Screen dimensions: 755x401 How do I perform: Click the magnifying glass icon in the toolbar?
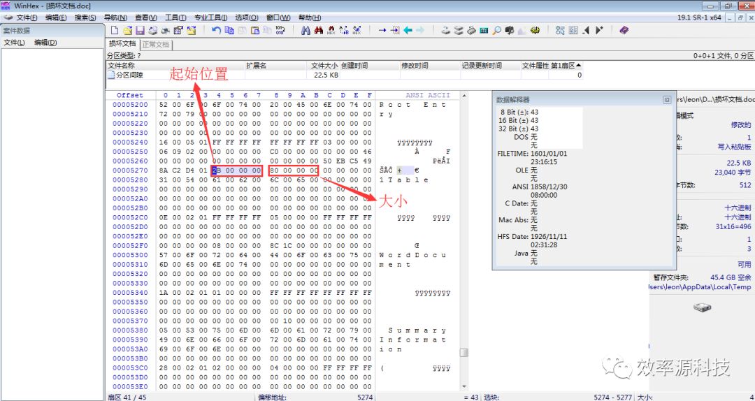pos(497,30)
